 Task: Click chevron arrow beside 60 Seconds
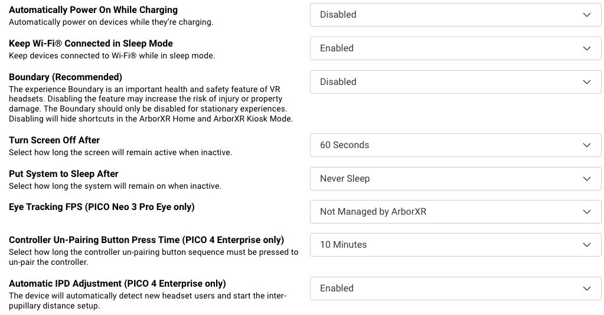587,145
